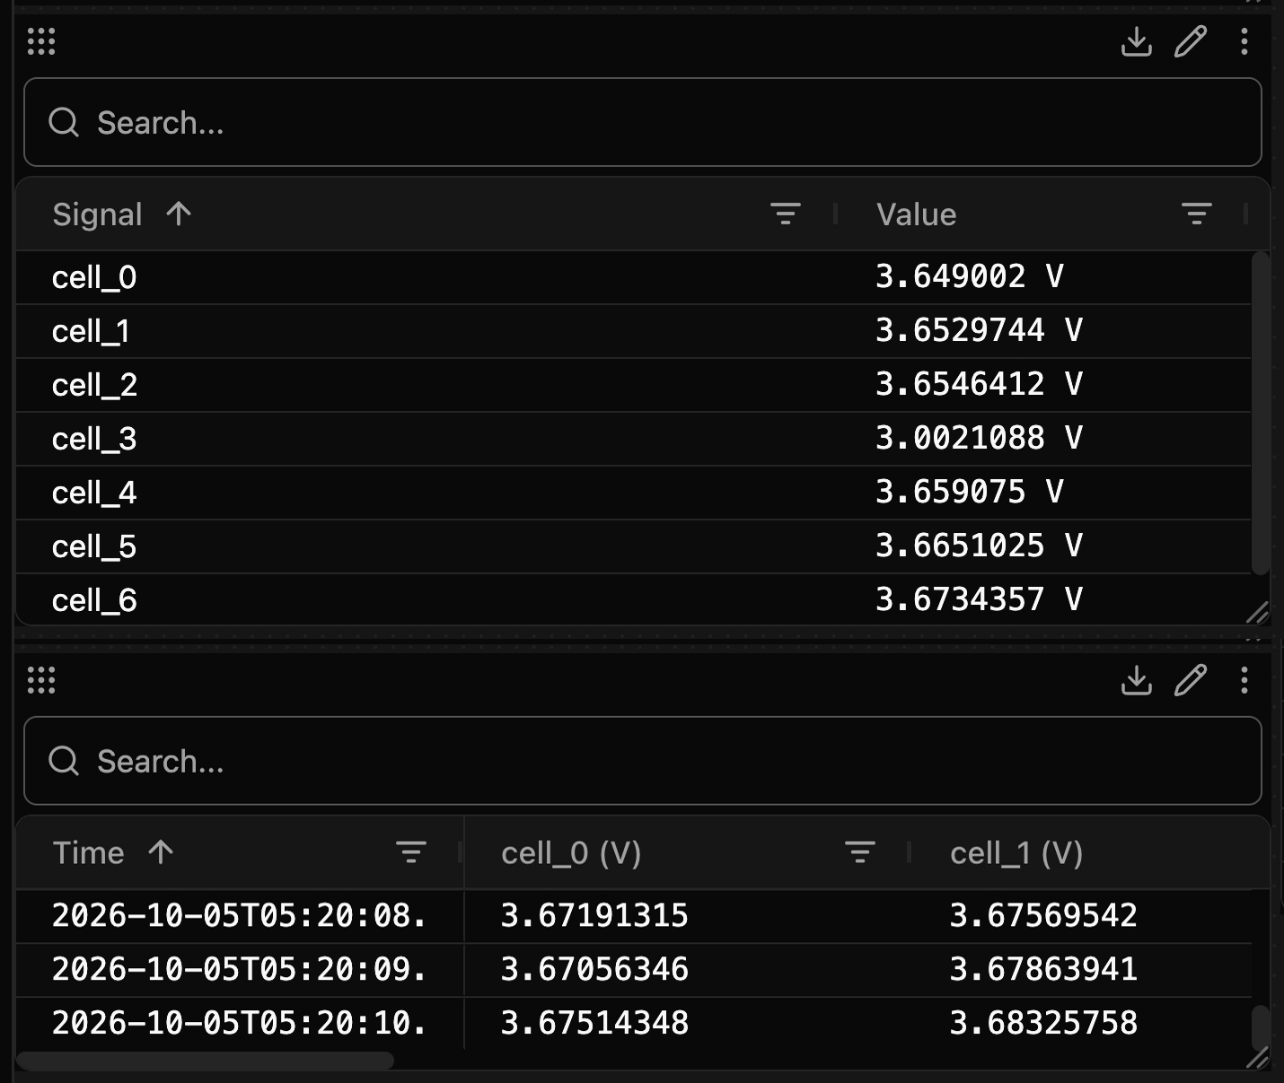Open the filter for the Time column
1284x1083 pixels.
[411, 852]
